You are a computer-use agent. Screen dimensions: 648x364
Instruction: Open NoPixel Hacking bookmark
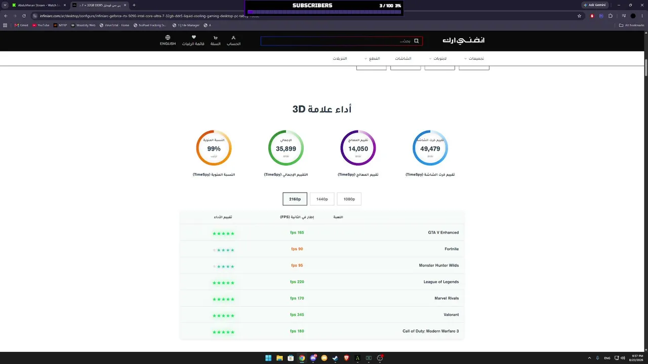tap(150, 25)
